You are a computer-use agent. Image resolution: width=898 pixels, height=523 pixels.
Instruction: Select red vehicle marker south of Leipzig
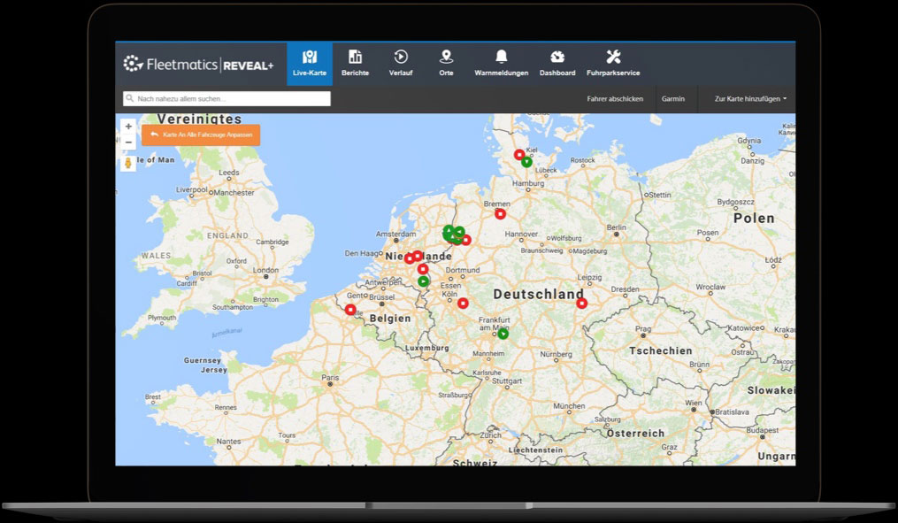coord(581,304)
